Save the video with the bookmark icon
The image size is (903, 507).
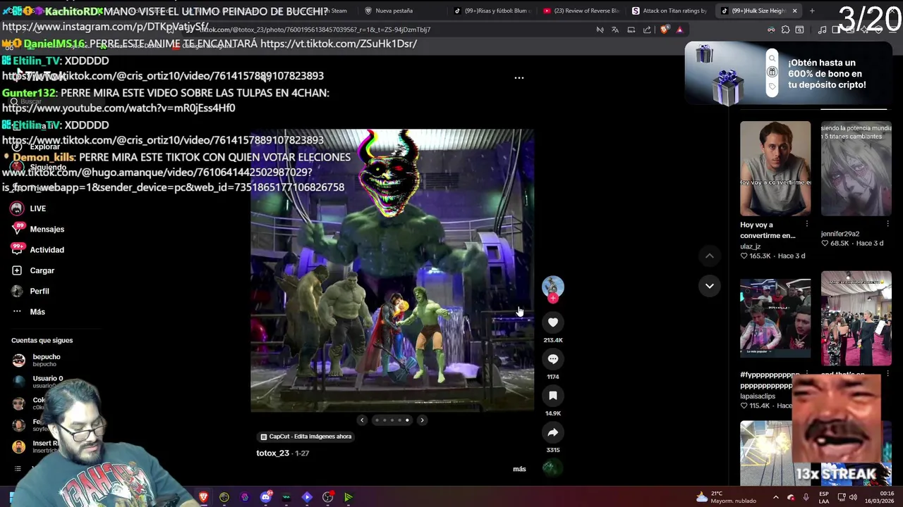pyautogui.click(x=553, y=396)
